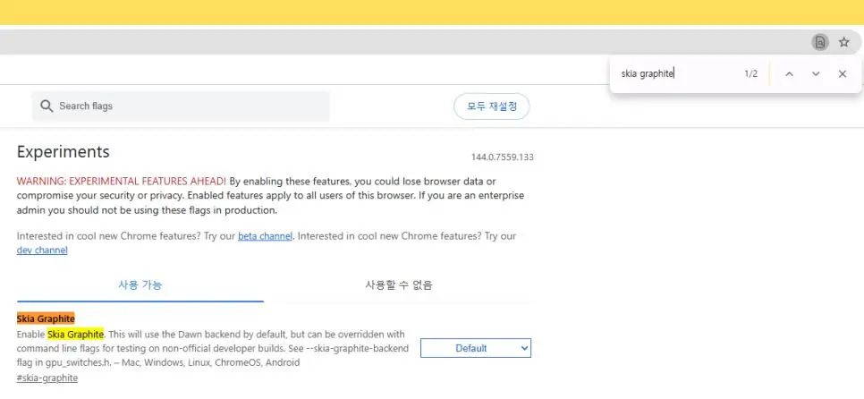Viewport: 864px width, 399px height.
Task: Jump to next find result
Action: 816,74
